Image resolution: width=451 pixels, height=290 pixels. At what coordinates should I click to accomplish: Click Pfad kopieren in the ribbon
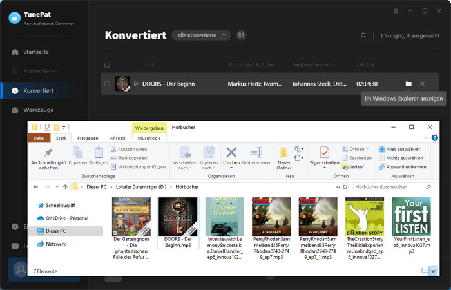coord(129,158)
